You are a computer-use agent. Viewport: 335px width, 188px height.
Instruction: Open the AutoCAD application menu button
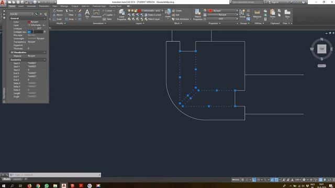(3, 3)
